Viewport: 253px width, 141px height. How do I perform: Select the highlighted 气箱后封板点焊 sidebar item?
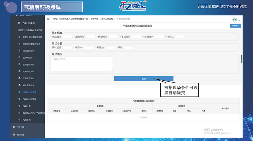pyautogui.click(x=29, y=92)
